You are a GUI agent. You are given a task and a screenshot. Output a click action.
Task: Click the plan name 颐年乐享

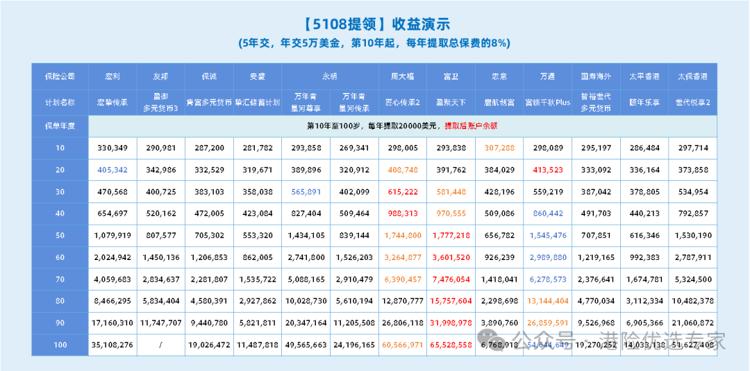(644, 103)
